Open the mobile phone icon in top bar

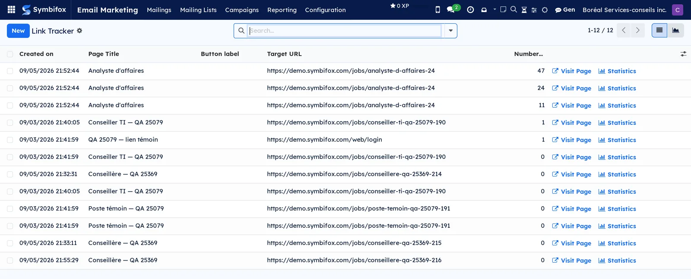click(437, 9)
